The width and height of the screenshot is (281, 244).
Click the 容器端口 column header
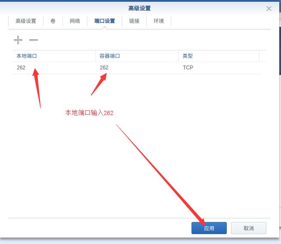[x=137, y=56]
